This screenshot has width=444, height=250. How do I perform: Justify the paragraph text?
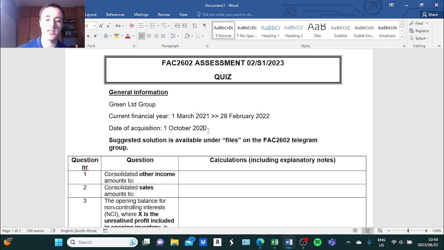[x=163, y=36]
